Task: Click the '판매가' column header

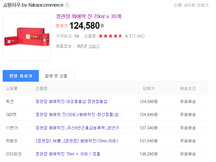Action: (x=149, y=88)
